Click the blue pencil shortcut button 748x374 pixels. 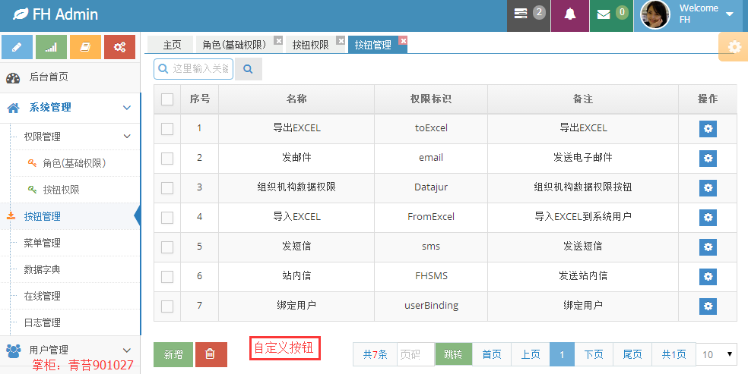click(17, 46)
